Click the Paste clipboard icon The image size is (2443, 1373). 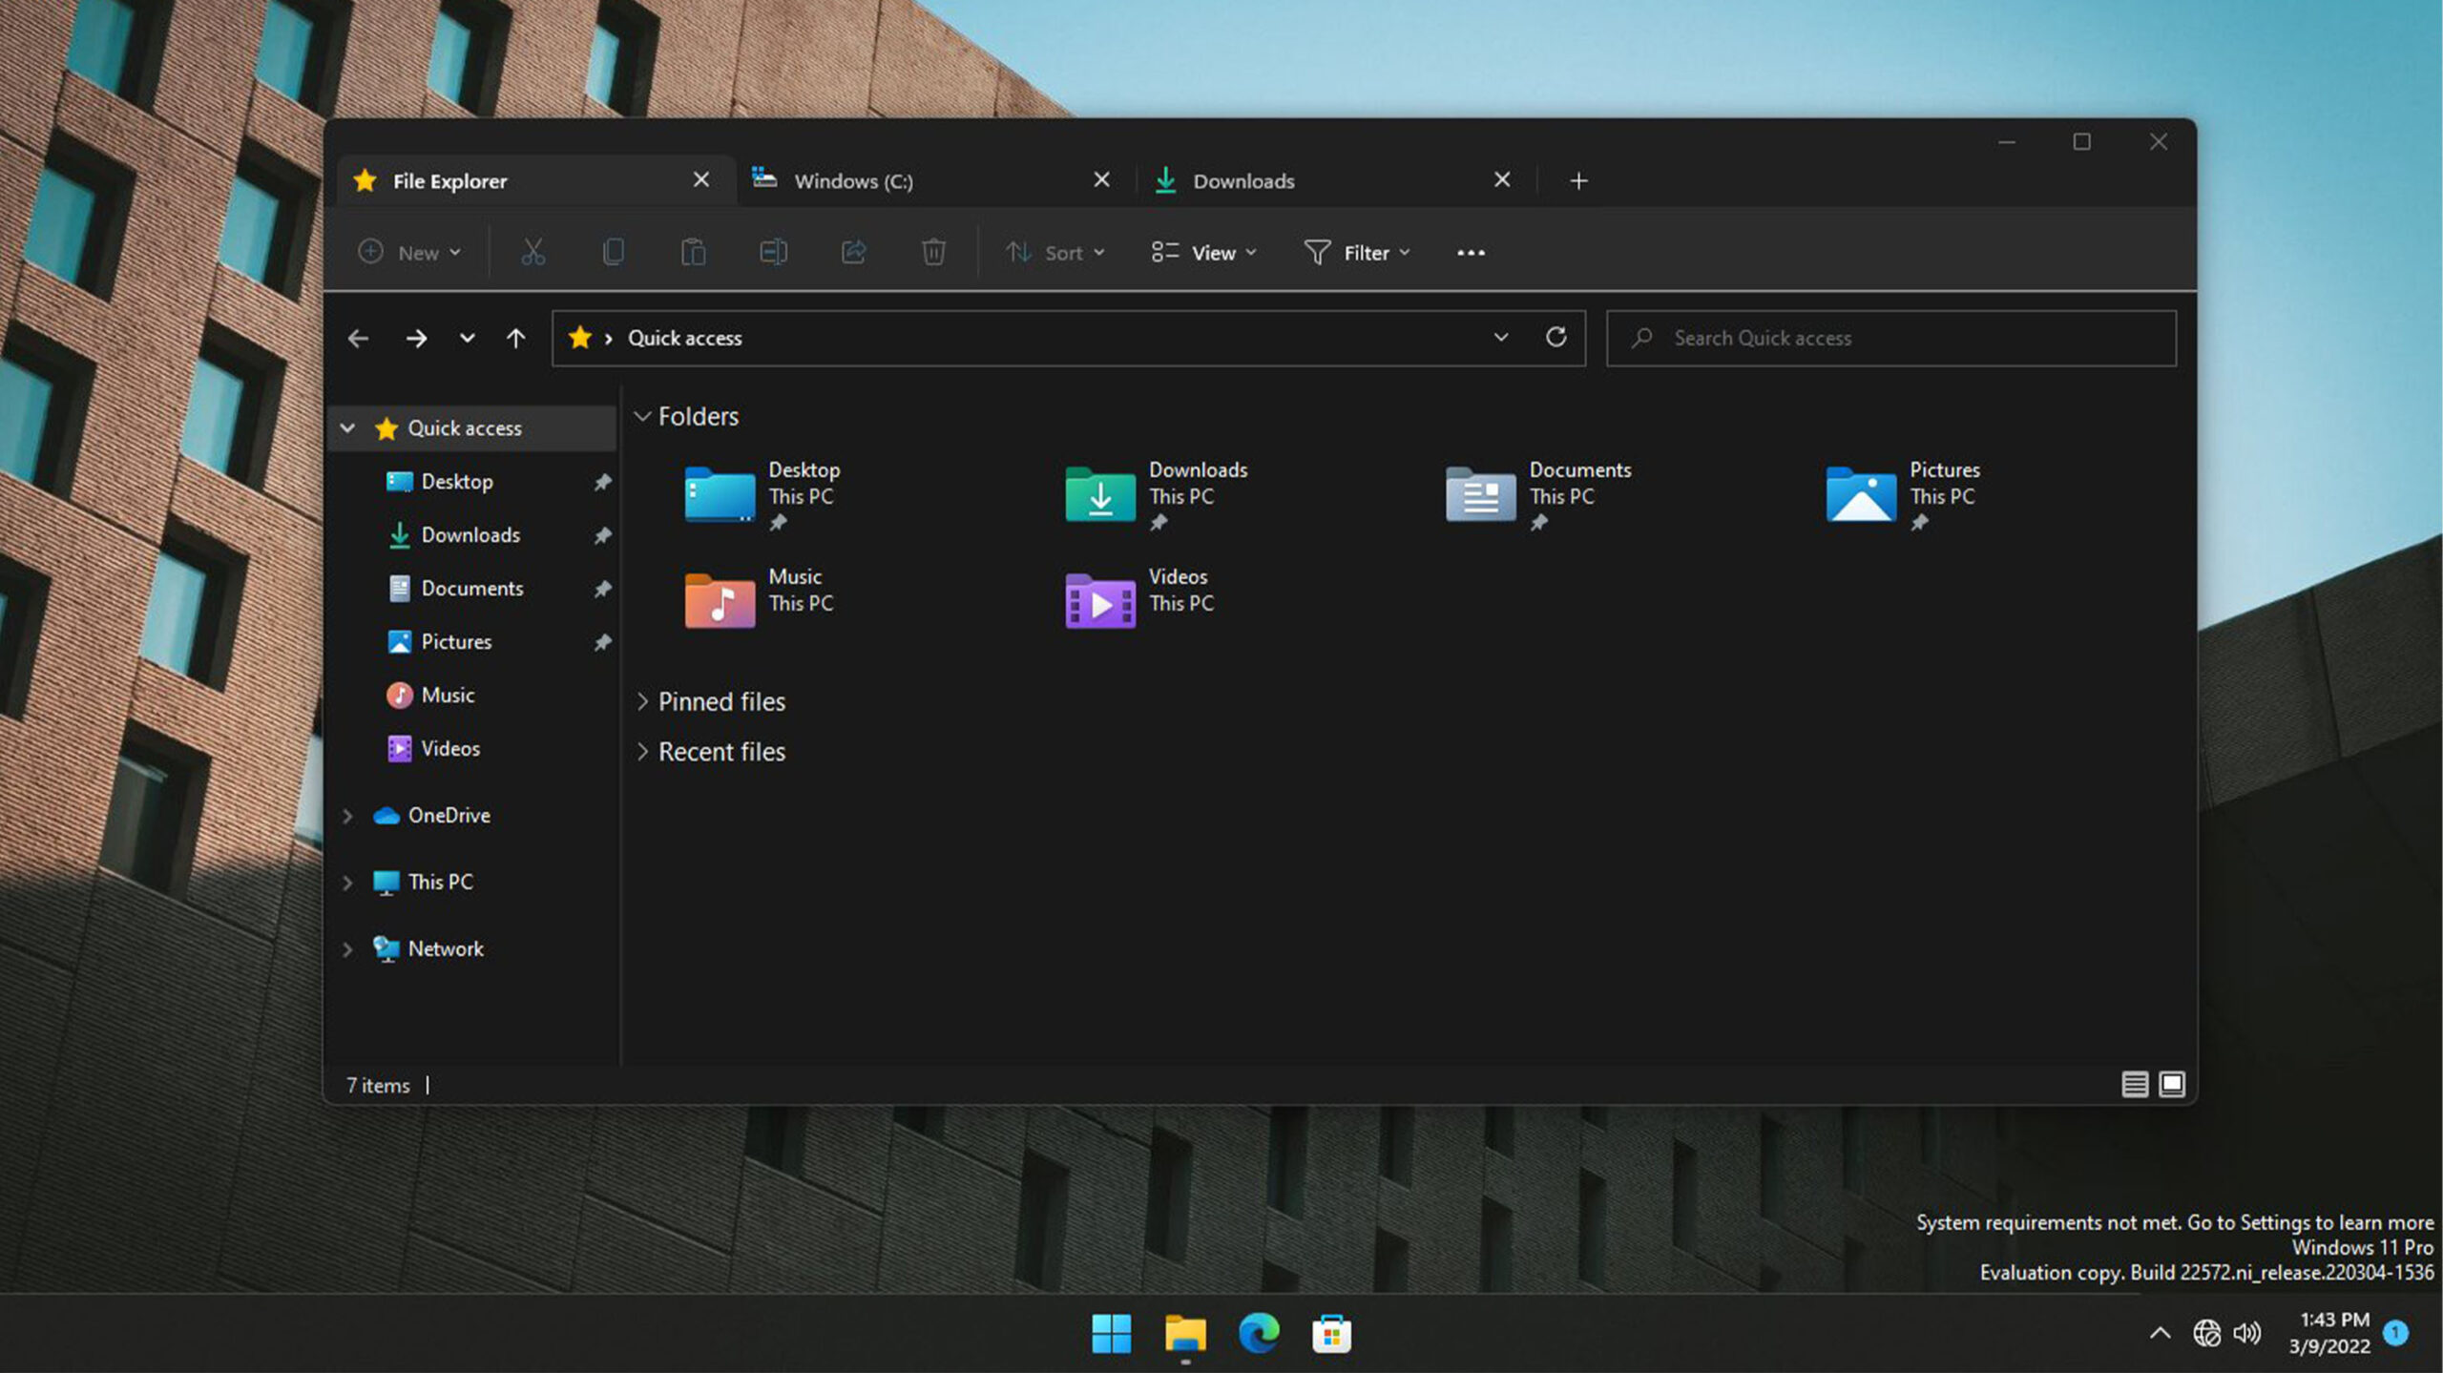[693, 252]
